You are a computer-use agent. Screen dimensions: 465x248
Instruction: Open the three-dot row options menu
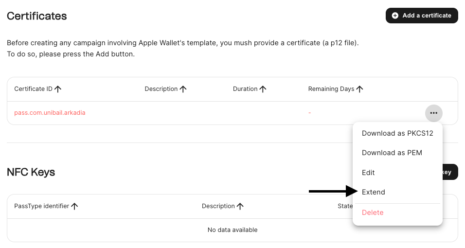click(x=433, y=113)
